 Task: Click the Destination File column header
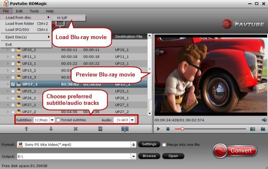pyautogui.click(x=129, y=37)
